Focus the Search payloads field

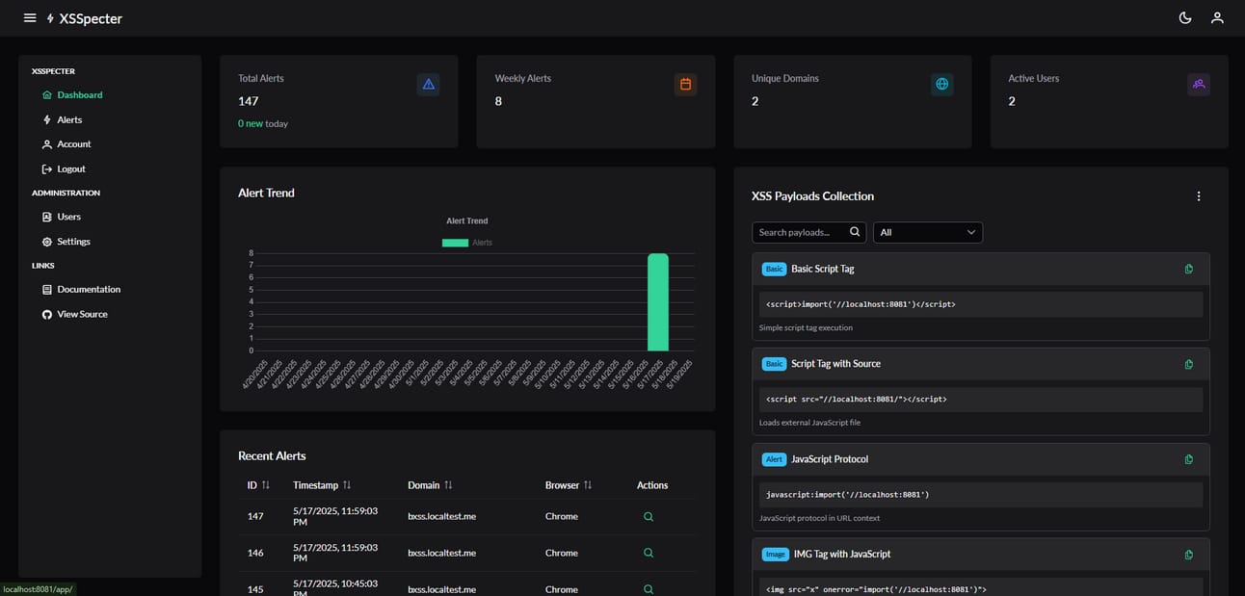point(808,232)
